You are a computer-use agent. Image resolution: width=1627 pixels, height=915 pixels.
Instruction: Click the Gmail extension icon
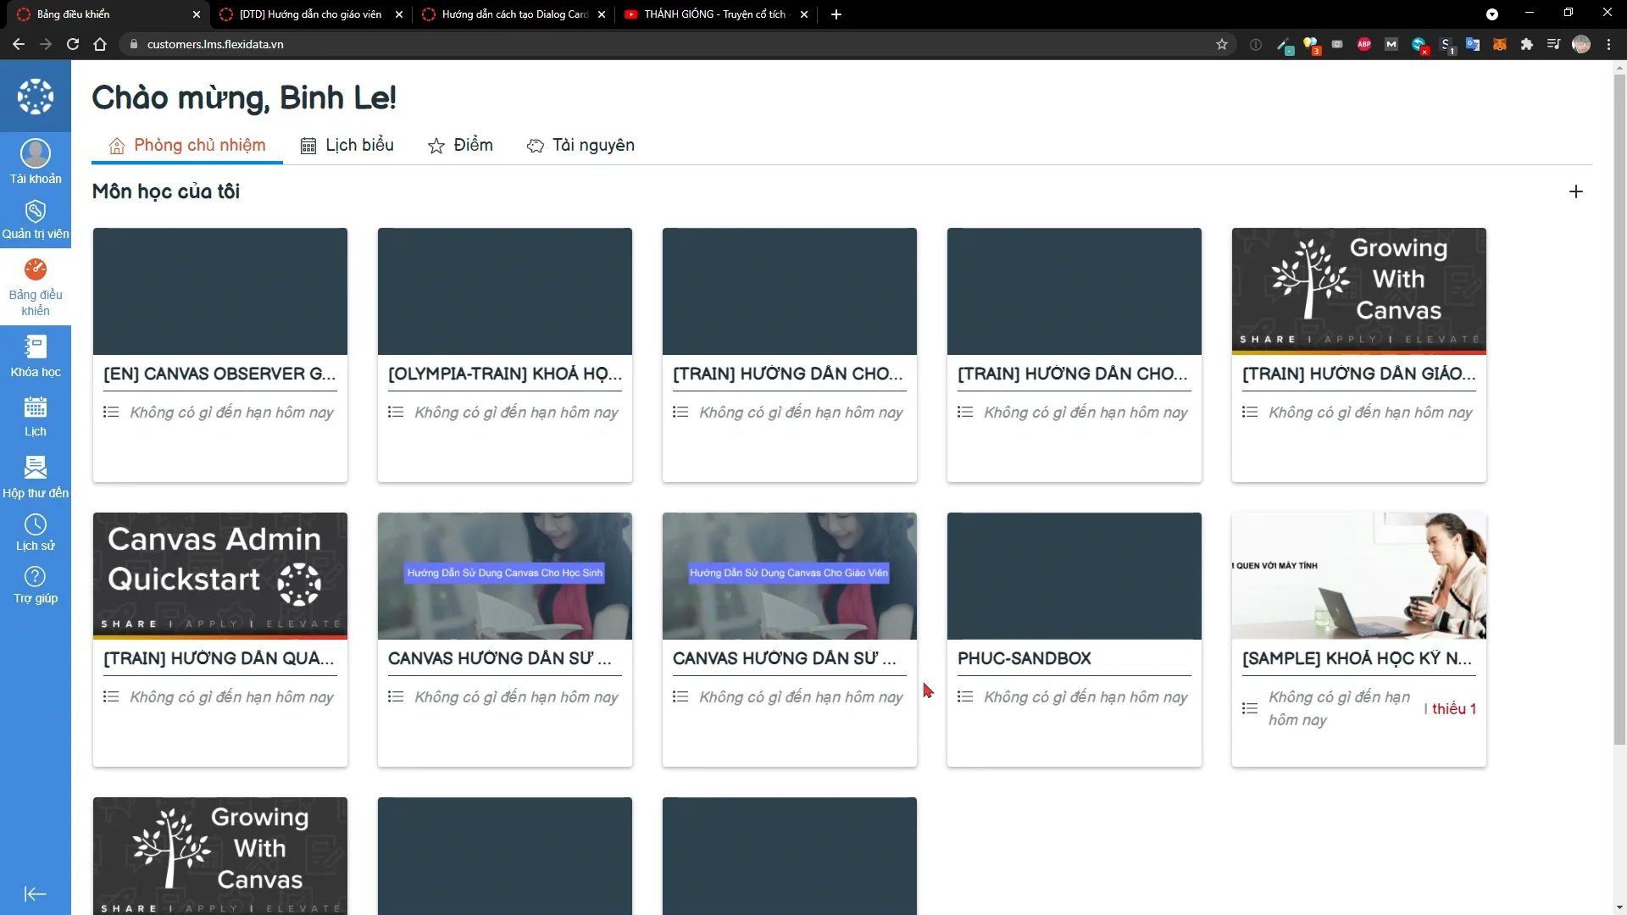click(x=1391, y=44)
